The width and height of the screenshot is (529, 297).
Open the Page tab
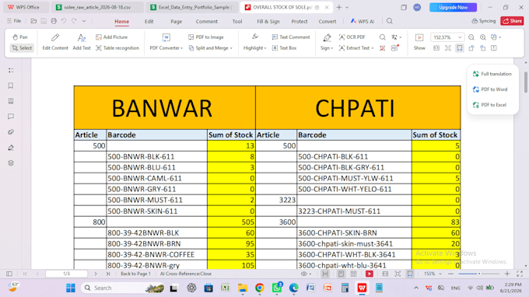tap(176, 21)
